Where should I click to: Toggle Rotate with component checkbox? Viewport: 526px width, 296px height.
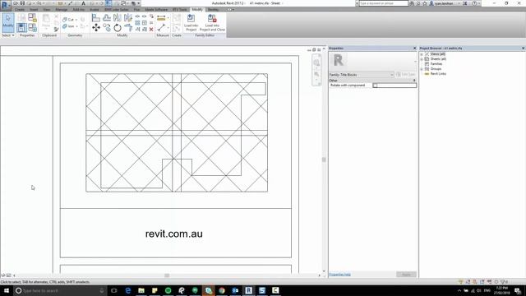(x=375, y=86)
